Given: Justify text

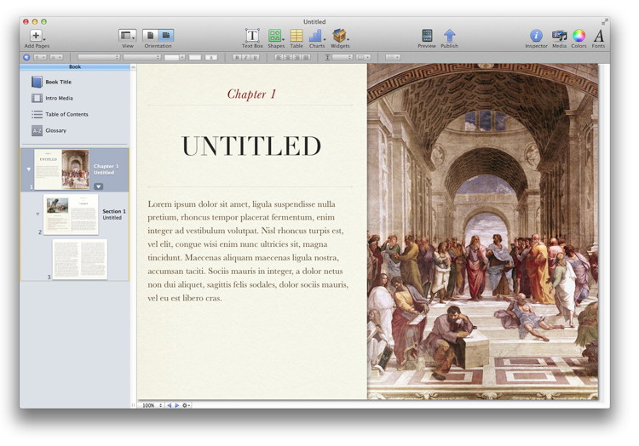Looking at the screenshot, I should point(306,57).
